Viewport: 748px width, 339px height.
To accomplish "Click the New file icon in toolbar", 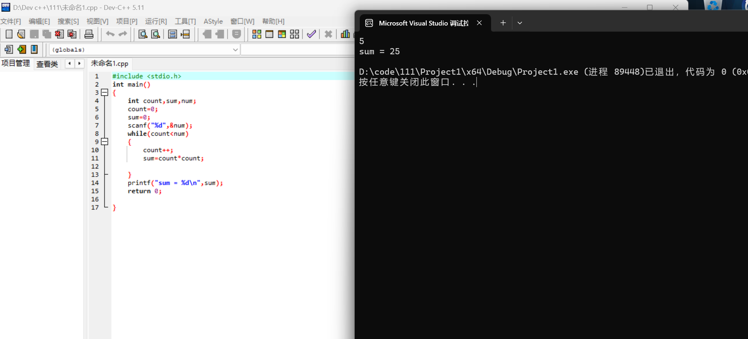I will (x=9, y=34).
